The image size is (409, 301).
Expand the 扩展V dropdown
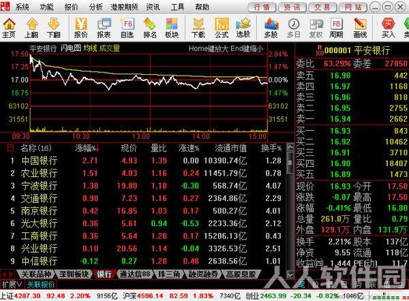12,285
